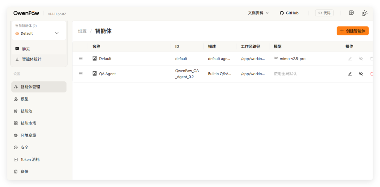Click the 聊天 chat bubble icon
380x187 pixels.
[x=17, y=49]
